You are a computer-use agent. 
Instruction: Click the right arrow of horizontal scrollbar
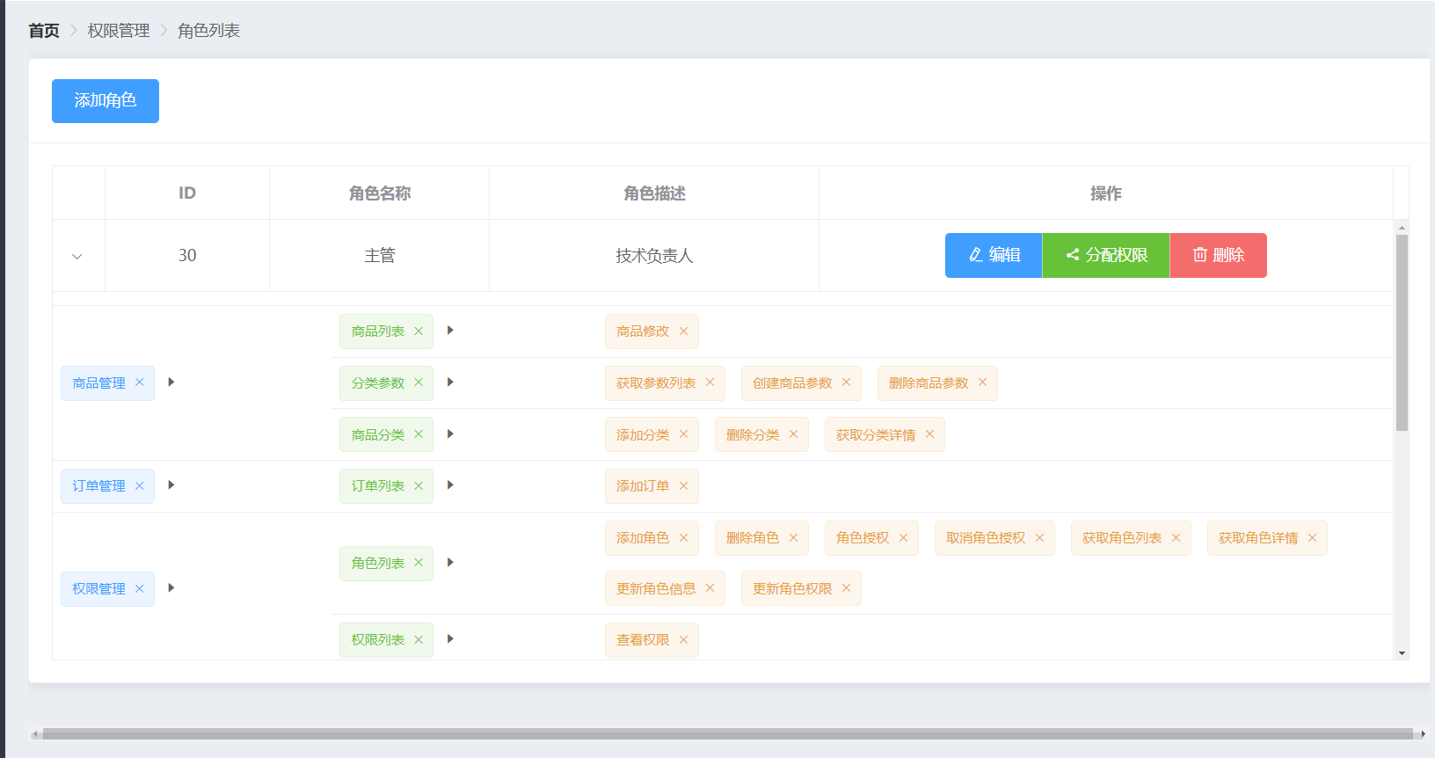(1423, 733)
